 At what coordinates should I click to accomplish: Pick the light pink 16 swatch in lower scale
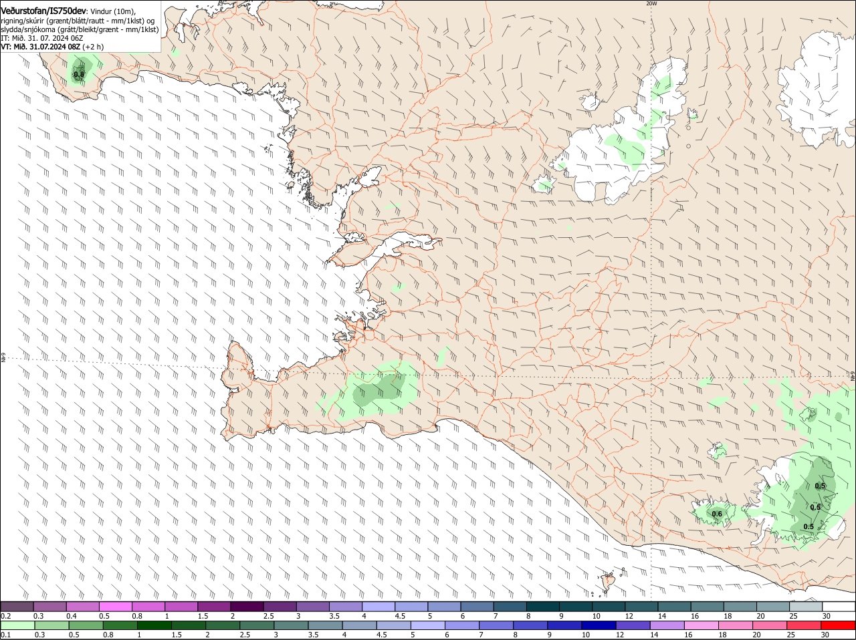(702, 625)
